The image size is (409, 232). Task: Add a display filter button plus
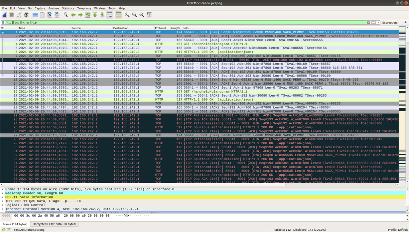point(405,23)
